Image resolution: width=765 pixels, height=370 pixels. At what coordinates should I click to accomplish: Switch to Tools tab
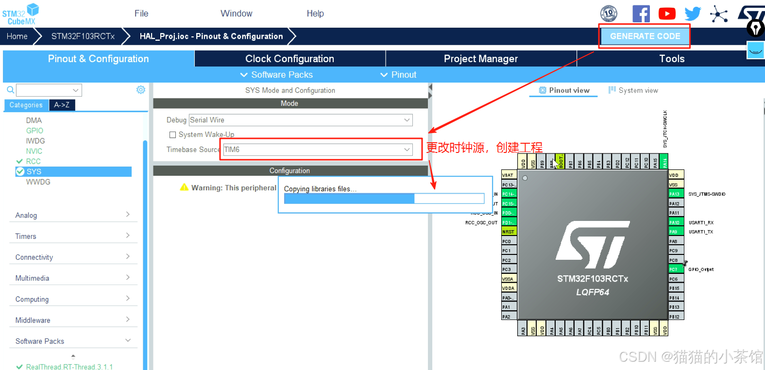[x=672, y=59]
